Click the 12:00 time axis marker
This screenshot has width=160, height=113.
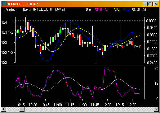pyautogui.click(x=107, y=105)
